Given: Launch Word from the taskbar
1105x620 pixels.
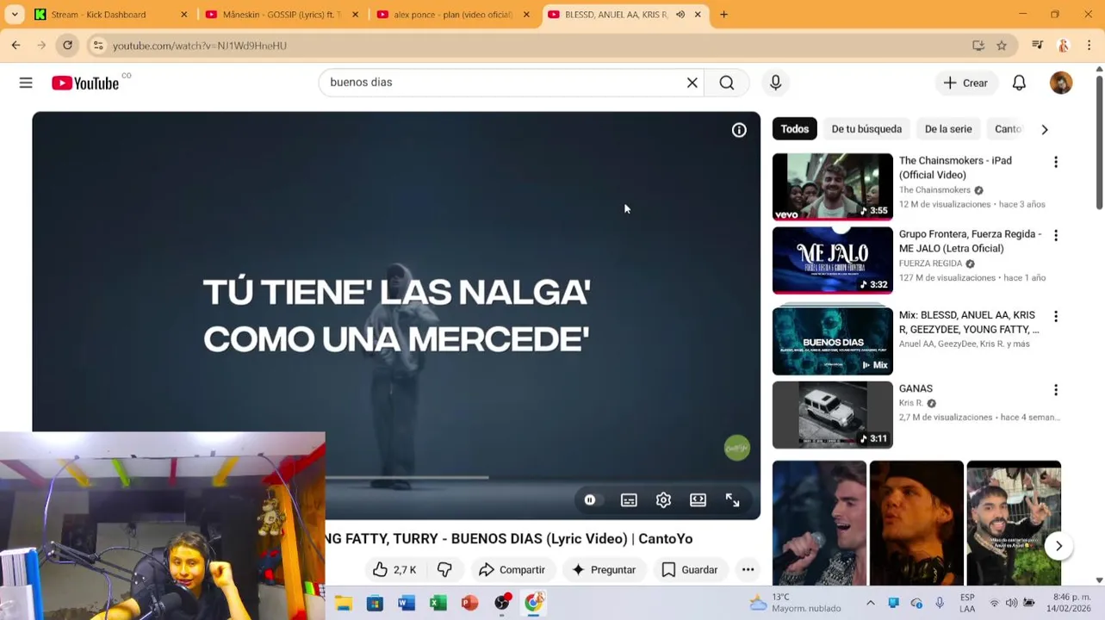Looking at the screenshot, I should [x=407, y=603].
